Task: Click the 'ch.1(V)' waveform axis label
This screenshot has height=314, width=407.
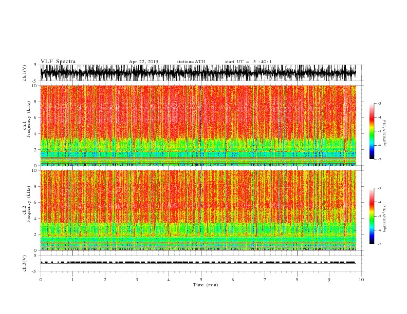Action: (x=25, y=73)
